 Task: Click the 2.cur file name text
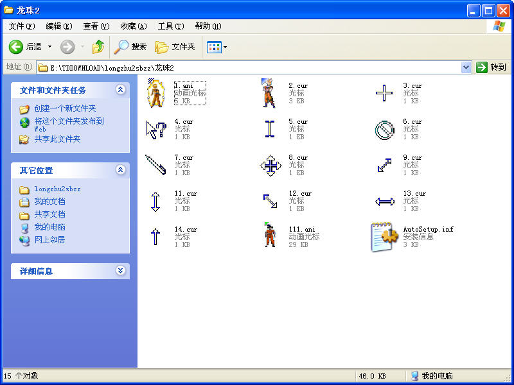point(298,86)
